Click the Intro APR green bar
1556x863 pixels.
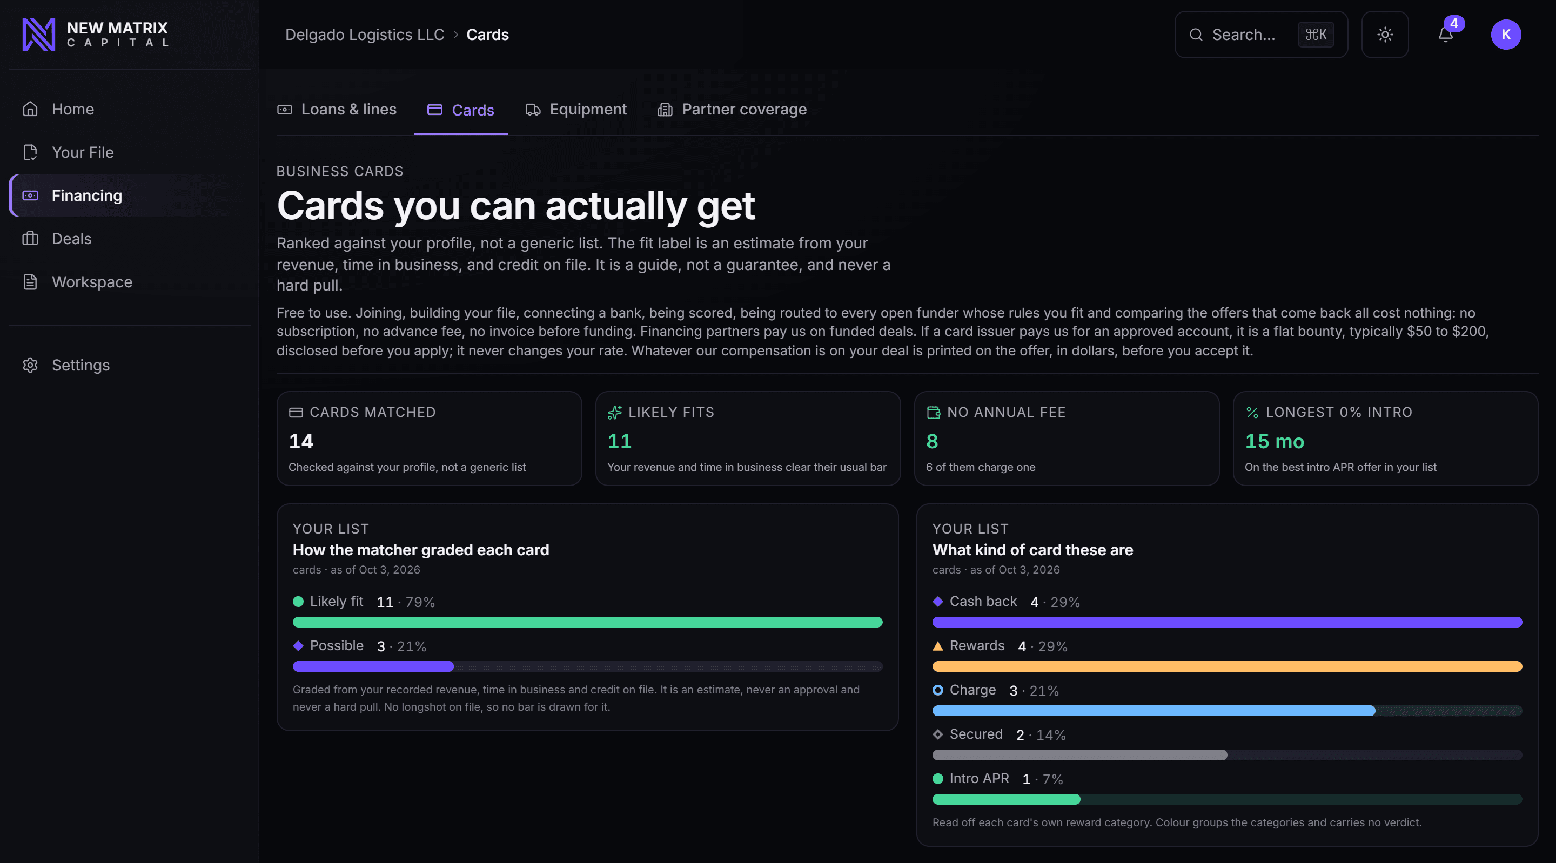(1007, 799)
